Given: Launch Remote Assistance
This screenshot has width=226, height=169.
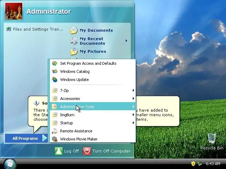Looking at the screenshot, I should tap(76, 131).
